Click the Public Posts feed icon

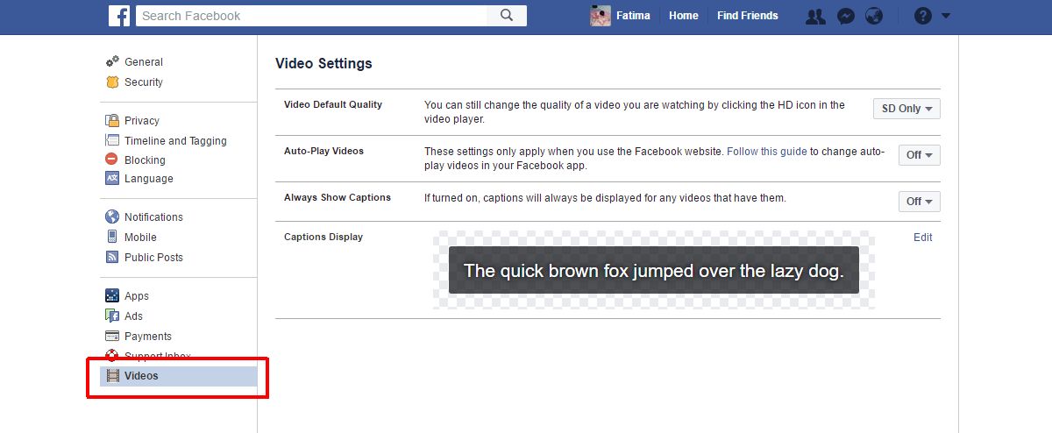tap(112, 257)
